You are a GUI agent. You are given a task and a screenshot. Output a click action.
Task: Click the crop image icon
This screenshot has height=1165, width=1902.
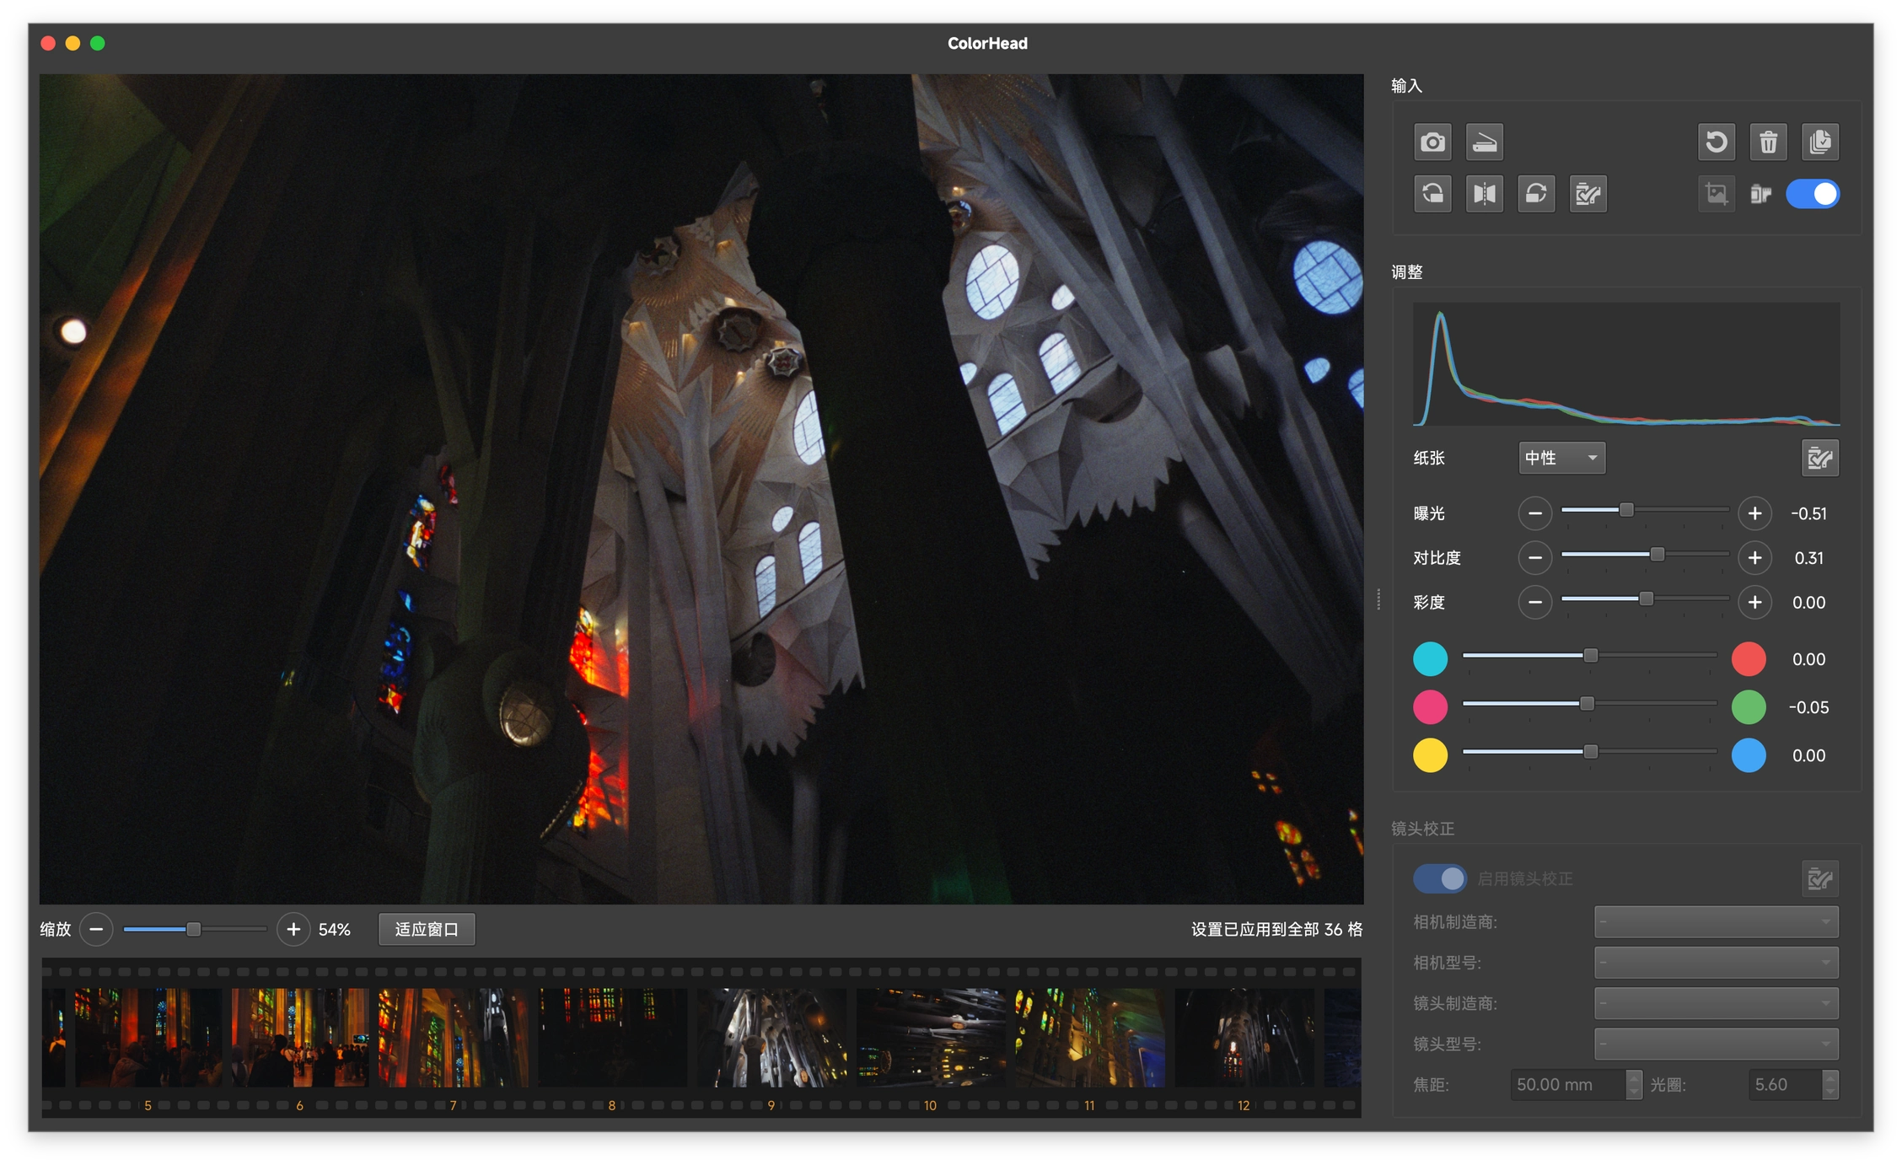tap(1716, 194)
